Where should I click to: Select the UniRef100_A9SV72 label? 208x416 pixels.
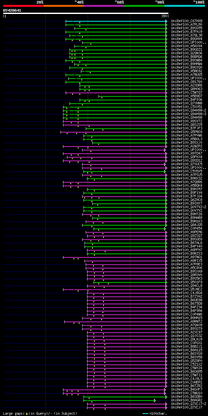point(186,121)
